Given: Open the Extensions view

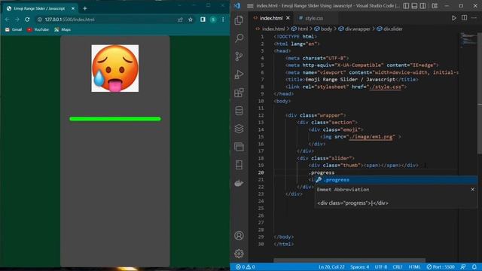Looking at the screenshot, I should point(239,93).
